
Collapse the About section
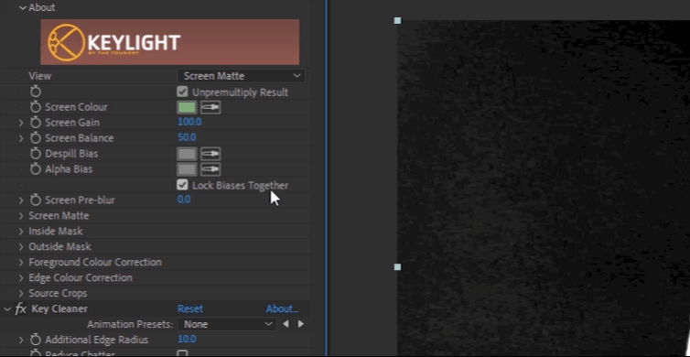(23, 7)
